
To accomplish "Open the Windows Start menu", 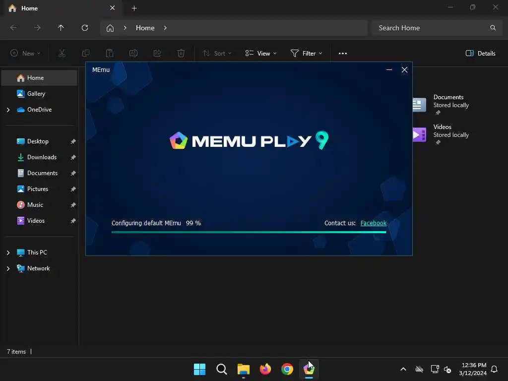I will [199, 369].
